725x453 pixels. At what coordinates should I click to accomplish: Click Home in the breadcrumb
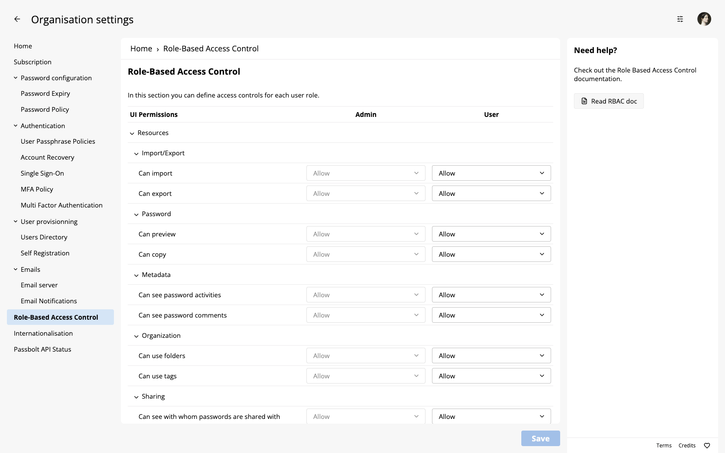(141, 49)
